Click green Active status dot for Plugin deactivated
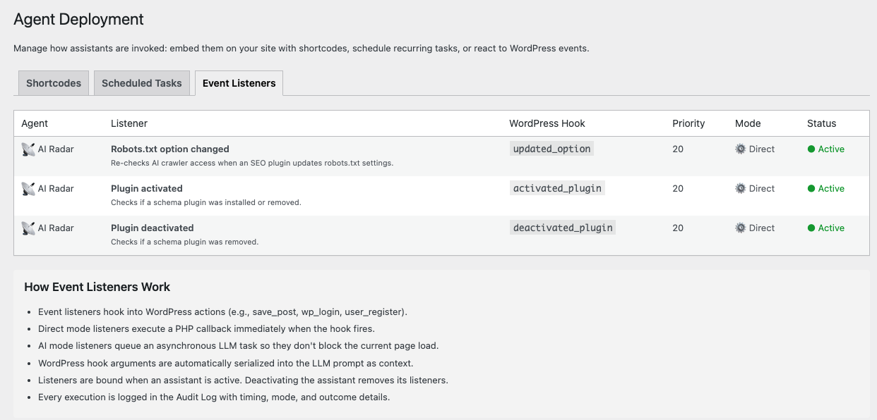Image resolution: width=877 pixels, height=420 pixels. point(811,228)
